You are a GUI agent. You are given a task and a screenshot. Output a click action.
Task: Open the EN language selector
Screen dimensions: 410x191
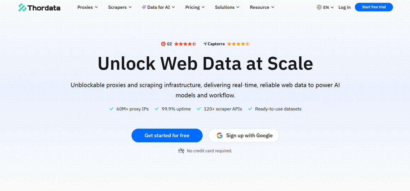(x=328, y=7)
